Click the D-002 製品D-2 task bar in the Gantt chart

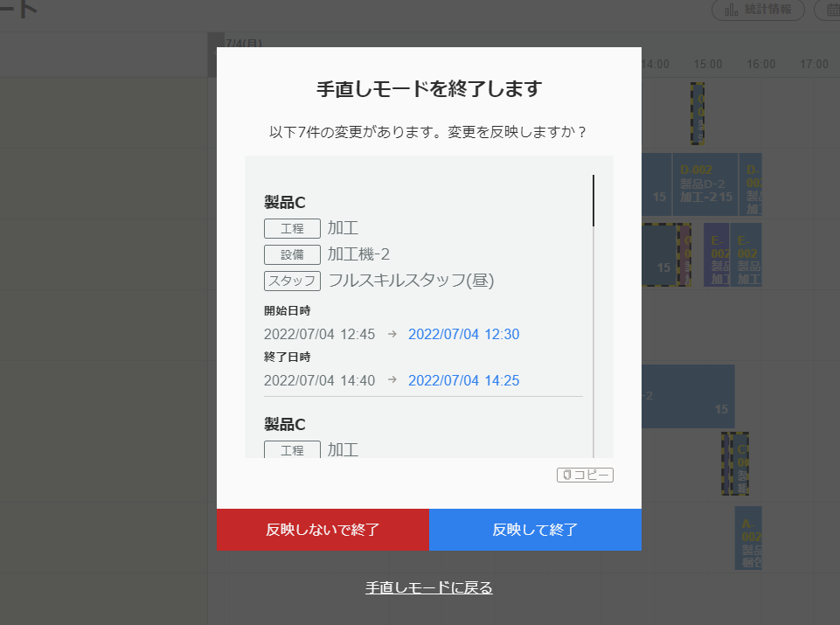705,184
